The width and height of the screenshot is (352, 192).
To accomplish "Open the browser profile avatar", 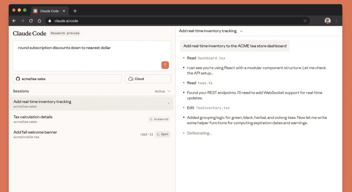I will point(327,21).
